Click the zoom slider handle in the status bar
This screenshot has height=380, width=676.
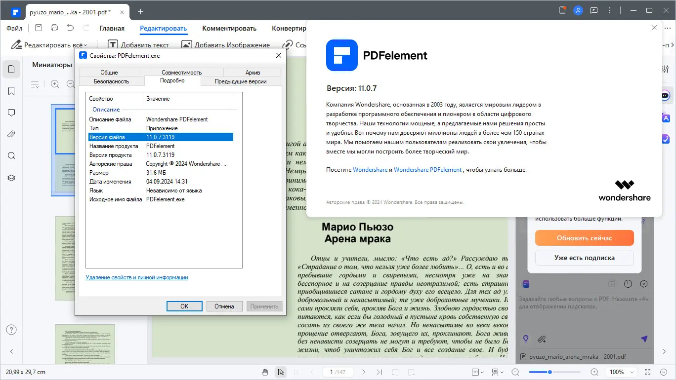point(550,372)
